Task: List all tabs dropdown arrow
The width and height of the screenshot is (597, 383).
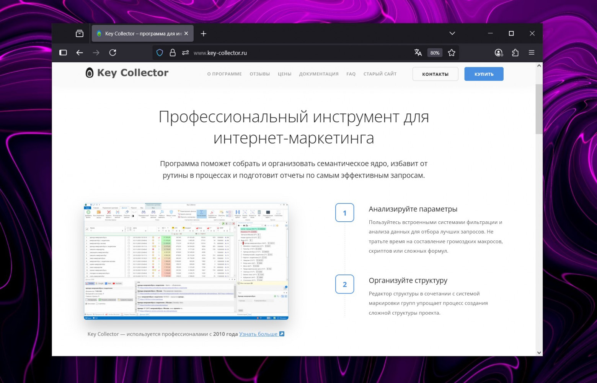Action: 452,34
